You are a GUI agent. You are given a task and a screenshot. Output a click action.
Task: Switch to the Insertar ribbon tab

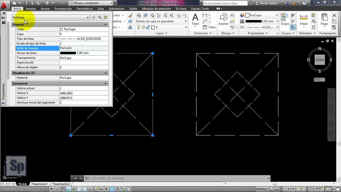[31, 9]
